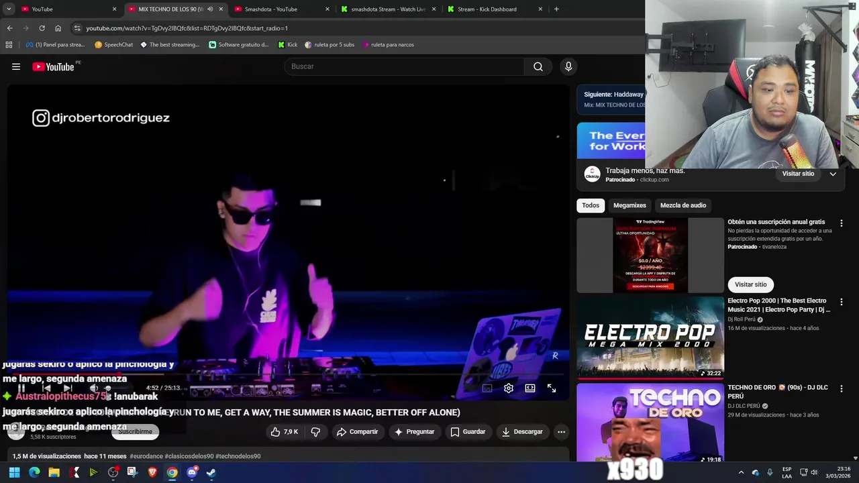The width and height of the screenshot is (859, 483).
Task: Seek on the video progress bar
Action: 288,375
